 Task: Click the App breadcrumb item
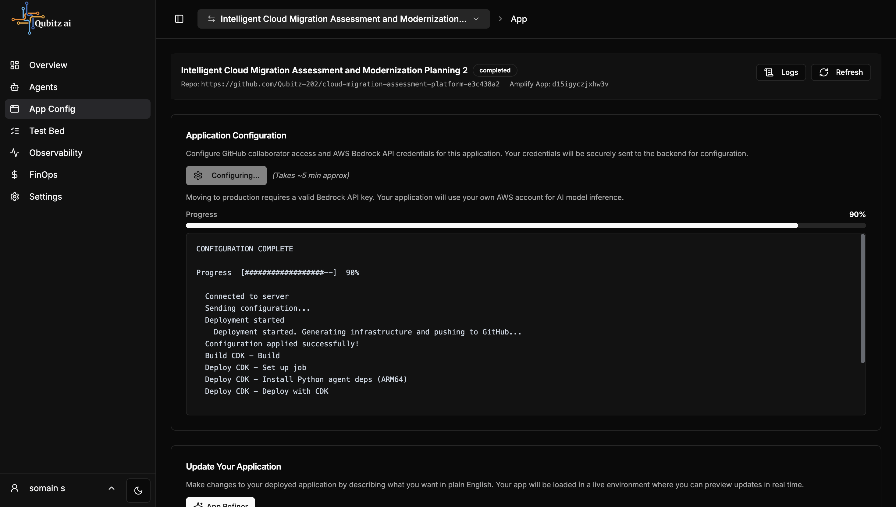[x=518, y=19]
